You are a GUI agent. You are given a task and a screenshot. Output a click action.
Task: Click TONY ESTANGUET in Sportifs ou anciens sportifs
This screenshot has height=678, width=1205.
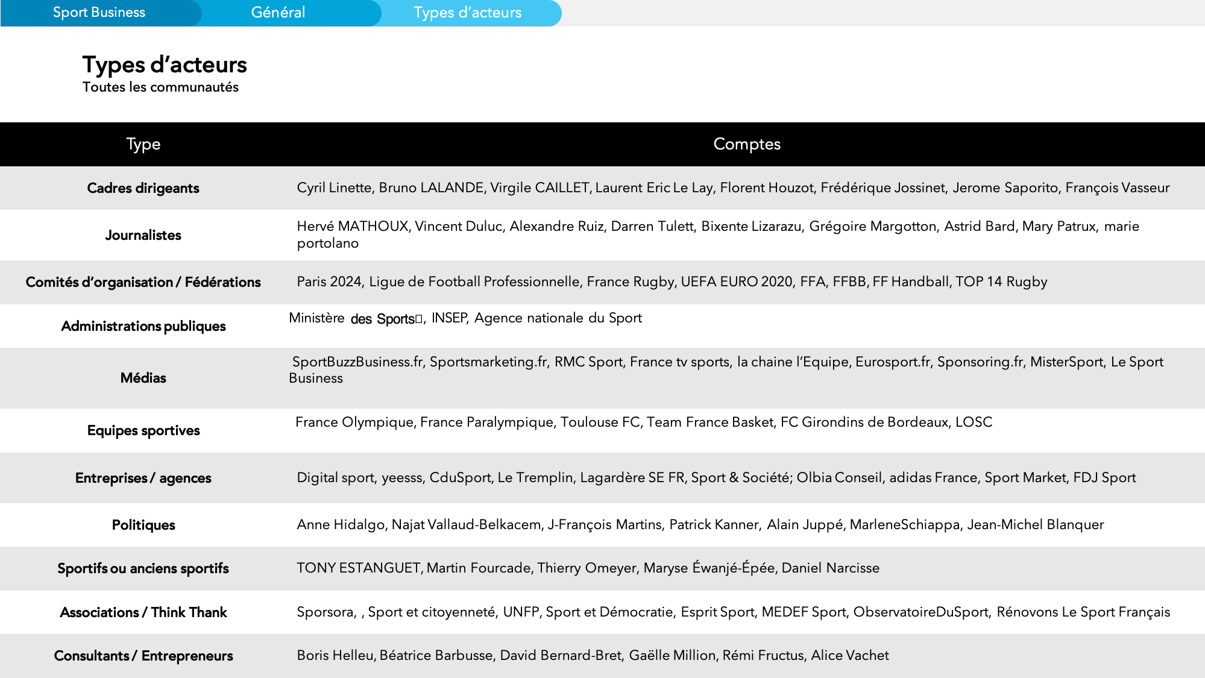(x=357, y=568)
